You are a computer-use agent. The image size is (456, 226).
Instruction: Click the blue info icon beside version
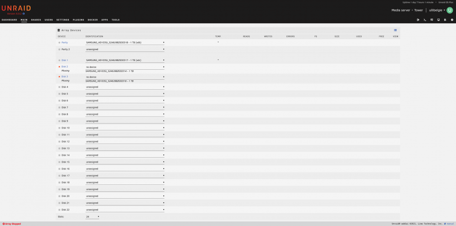coord(24,14)
